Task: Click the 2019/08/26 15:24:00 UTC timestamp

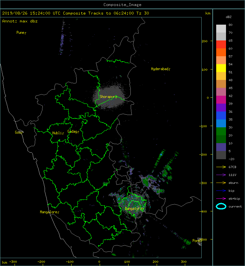Action: point(31,13)
